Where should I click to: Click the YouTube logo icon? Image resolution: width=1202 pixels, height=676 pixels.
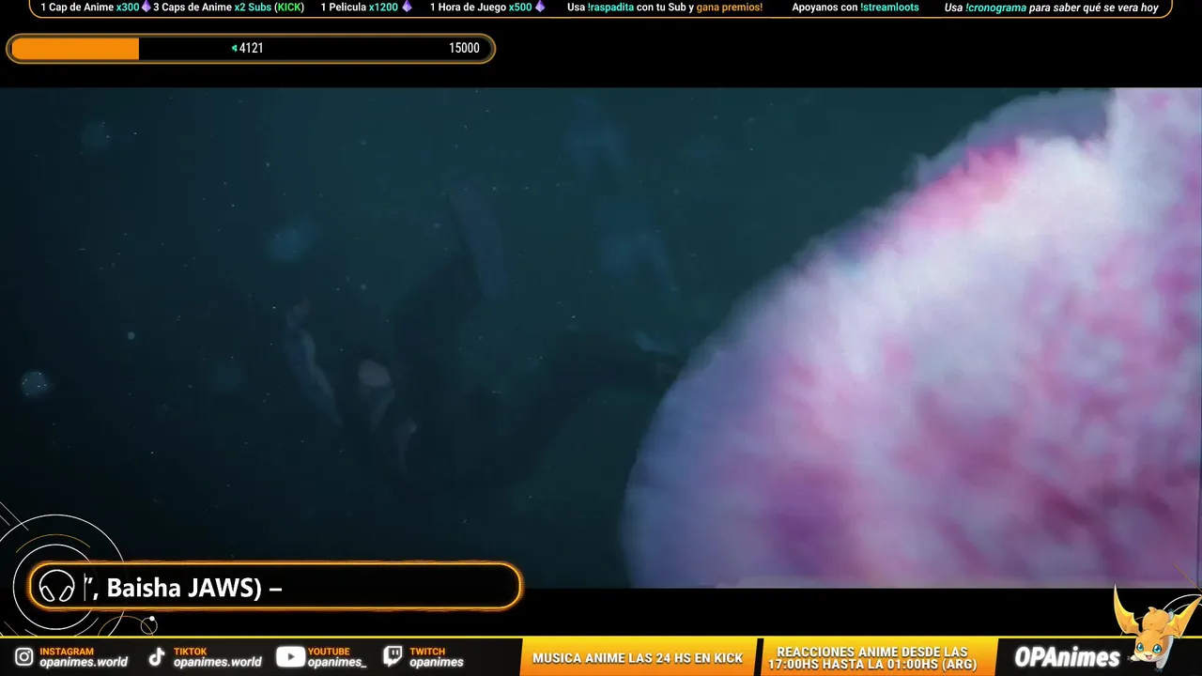tap(290, 657)
